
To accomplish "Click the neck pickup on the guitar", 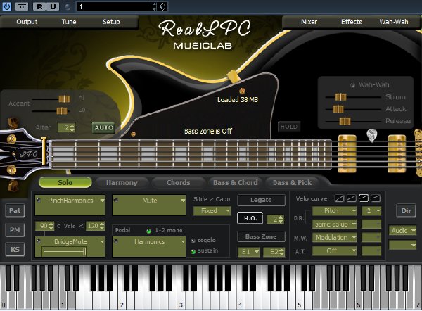I will pyautogui.click(x=347, y=154).
